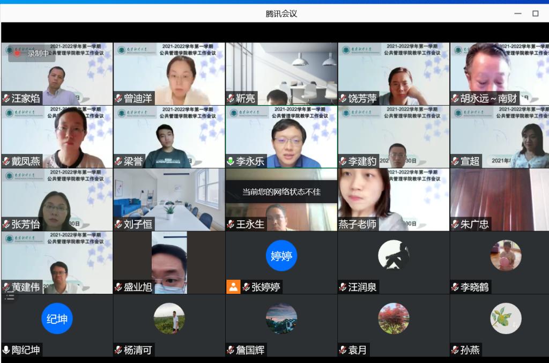
Task: Click the active green microphone icon for 李永乐
Action: [x=231, y=161]
